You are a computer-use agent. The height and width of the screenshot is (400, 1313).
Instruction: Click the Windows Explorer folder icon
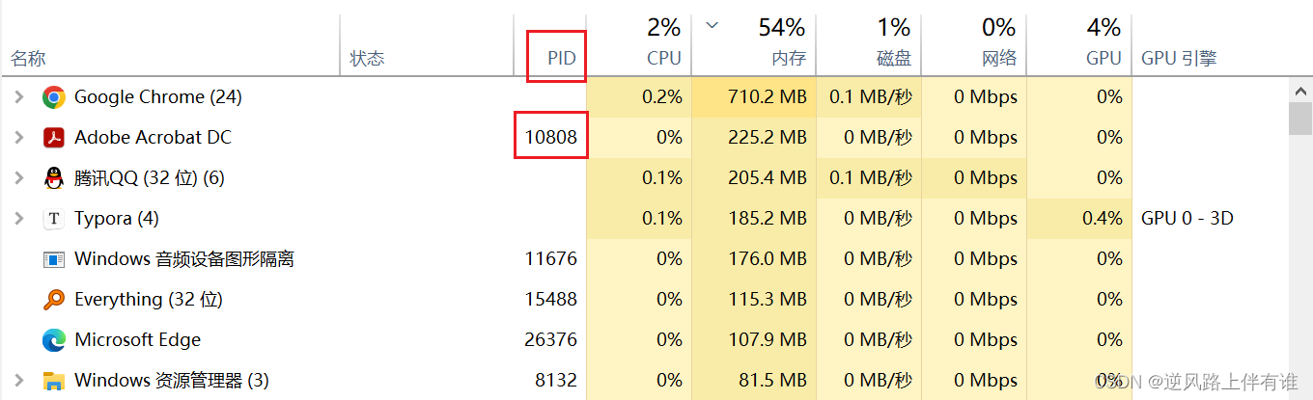pyautogui.click(x=53, y=381)
